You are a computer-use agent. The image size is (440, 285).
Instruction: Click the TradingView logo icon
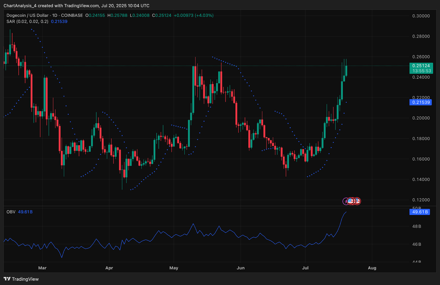pos(7,279)
